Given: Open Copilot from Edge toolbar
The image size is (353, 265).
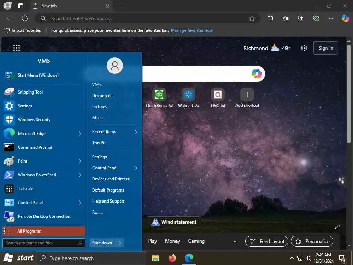Looking at the screenshot, I should click(x=345, y=18).
